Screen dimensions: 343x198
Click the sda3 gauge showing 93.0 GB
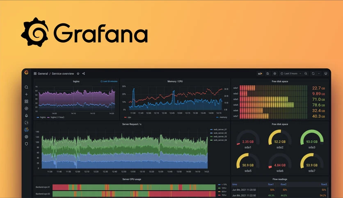coord(312,139)
